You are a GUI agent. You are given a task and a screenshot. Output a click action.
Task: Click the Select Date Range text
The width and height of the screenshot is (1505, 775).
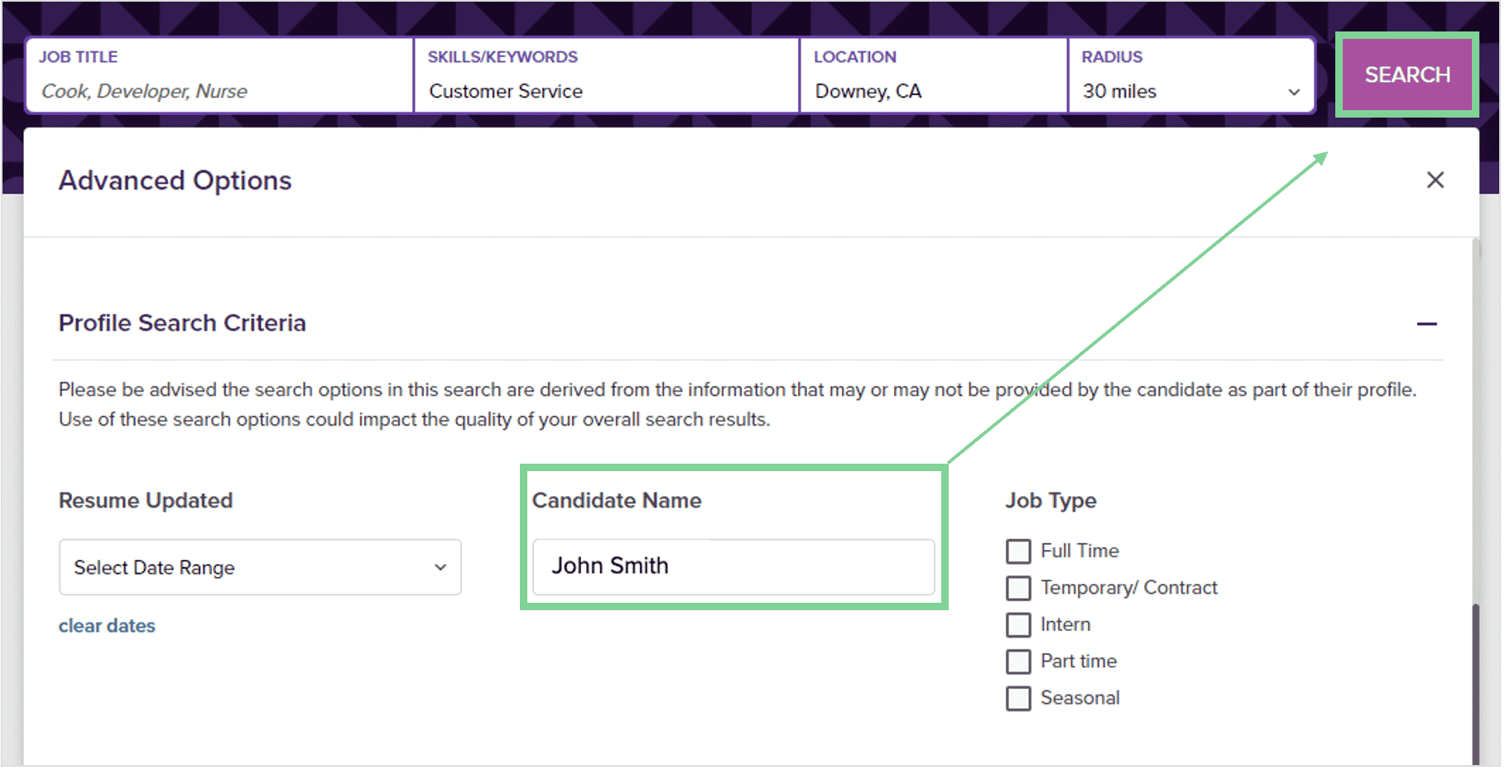point(155,567)
